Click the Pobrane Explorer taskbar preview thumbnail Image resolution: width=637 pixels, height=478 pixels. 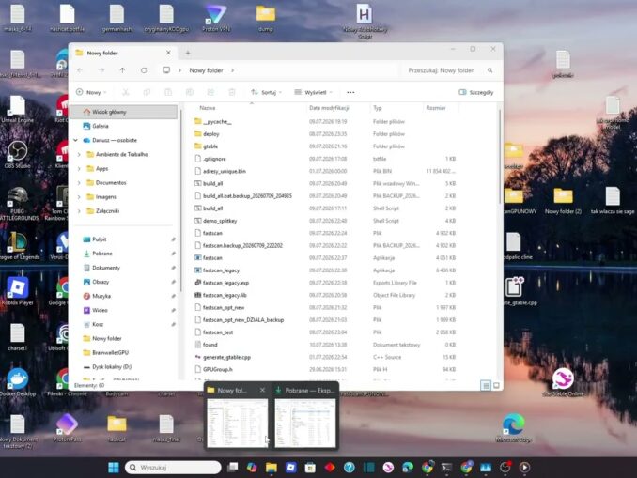[305, 423]
